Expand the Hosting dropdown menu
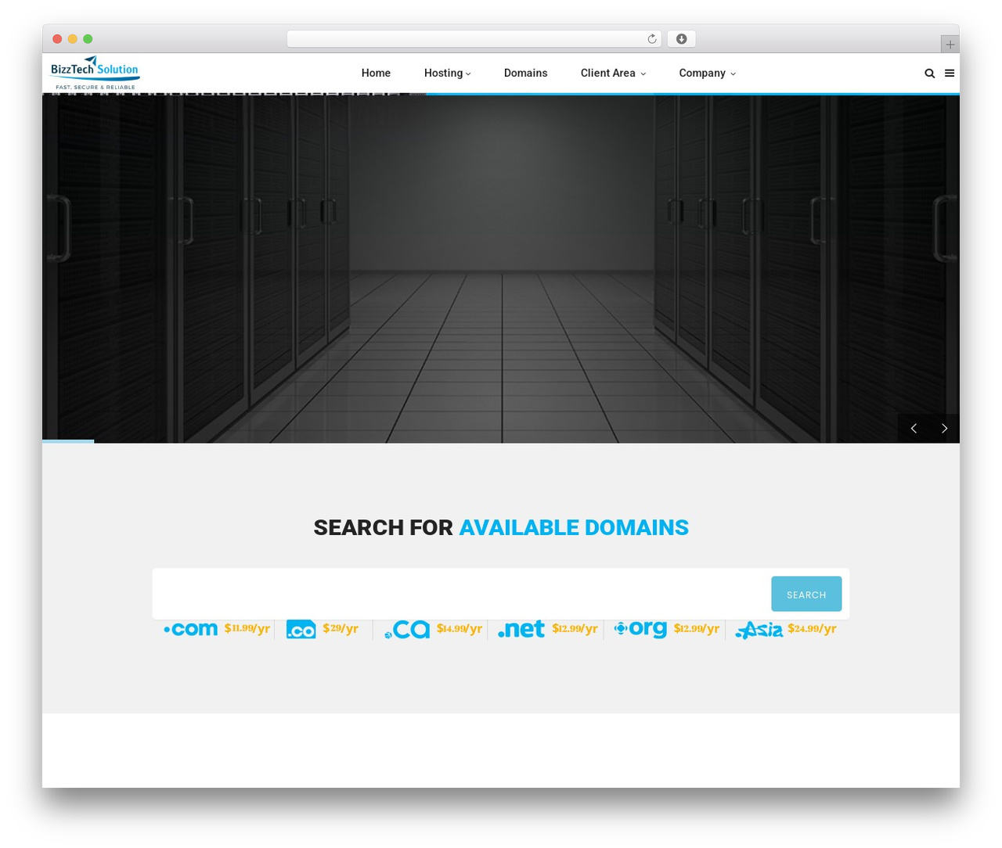 click(x=447, y=74)
